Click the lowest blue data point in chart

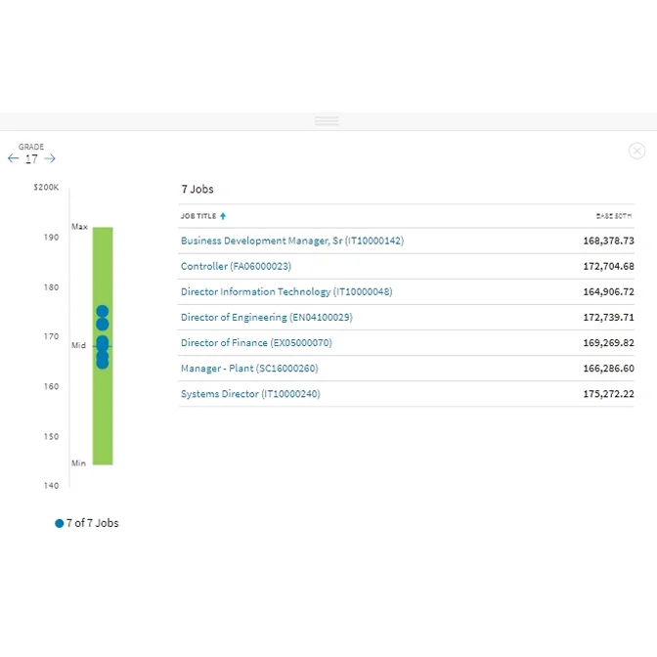102,364
